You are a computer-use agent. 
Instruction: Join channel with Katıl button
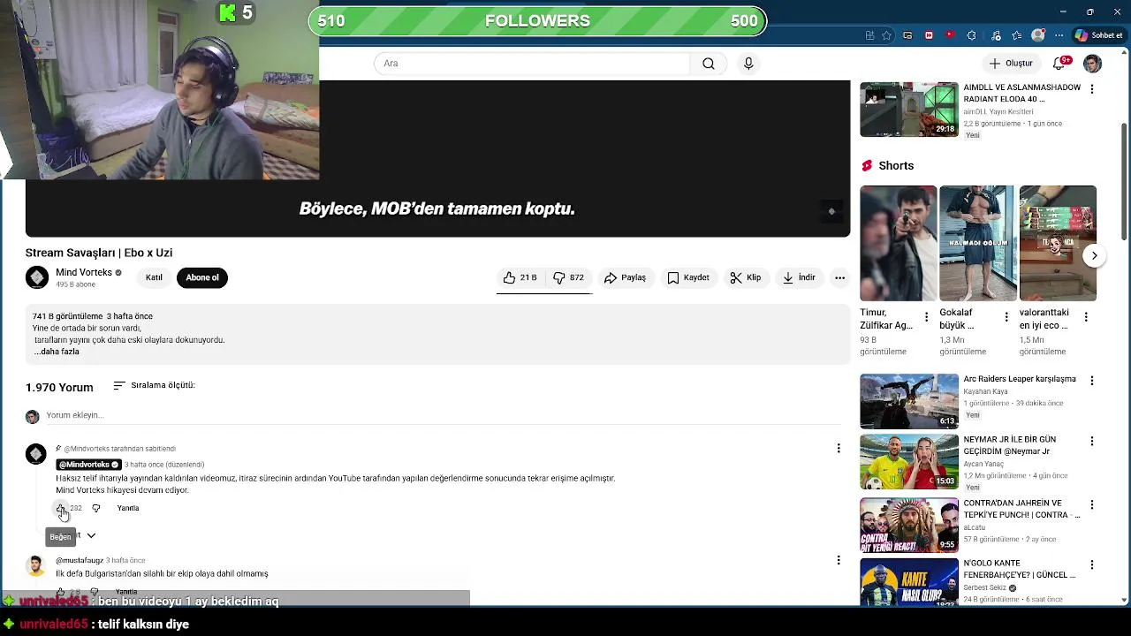(x=154, y=277)
